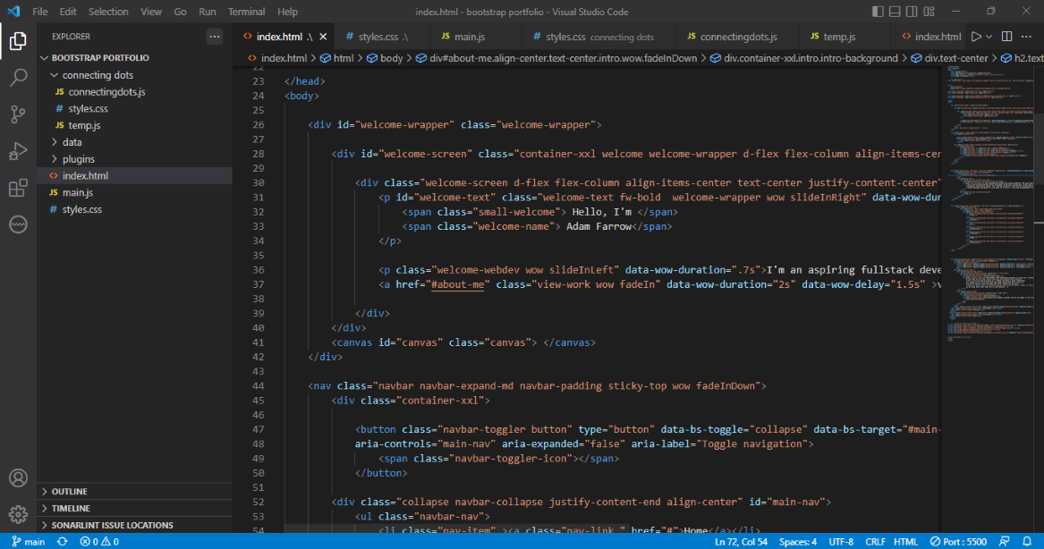Viewport: 1044px width, 549px height.
Task: Collapse the connecting dots folder
Action: coord(98,75)
